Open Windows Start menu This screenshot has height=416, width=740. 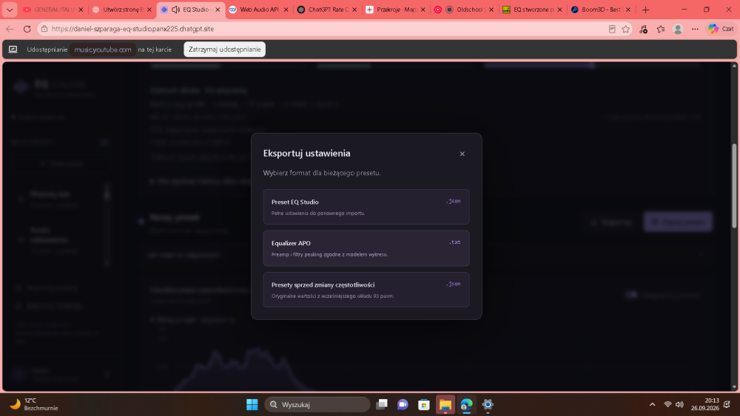252,404
